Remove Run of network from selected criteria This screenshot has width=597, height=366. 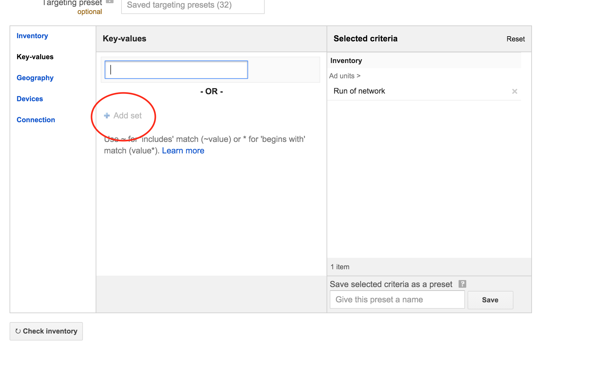pyautogui.click(x=514, y=91)
